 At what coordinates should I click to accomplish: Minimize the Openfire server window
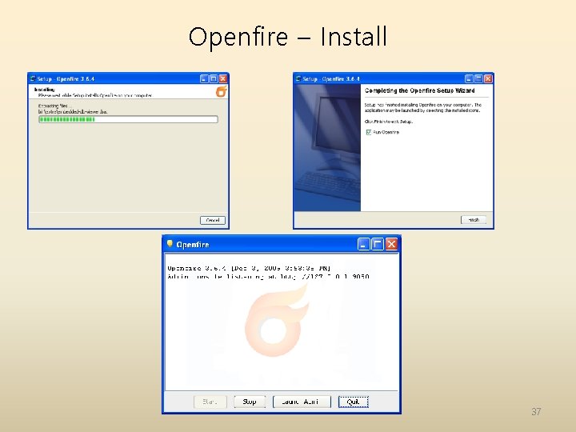point(363,244)
